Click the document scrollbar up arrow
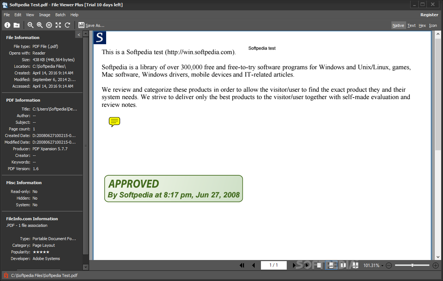This screenshot has width=443, height=281. 438,35
